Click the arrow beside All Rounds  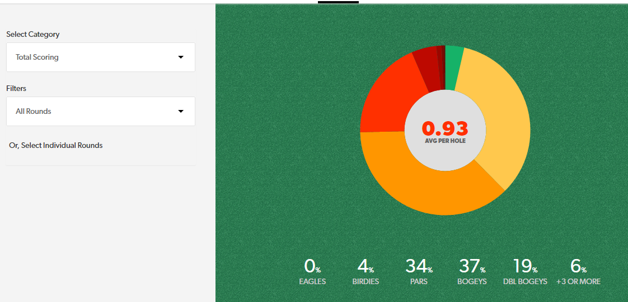pyautogui.click(x=180, y=111)
